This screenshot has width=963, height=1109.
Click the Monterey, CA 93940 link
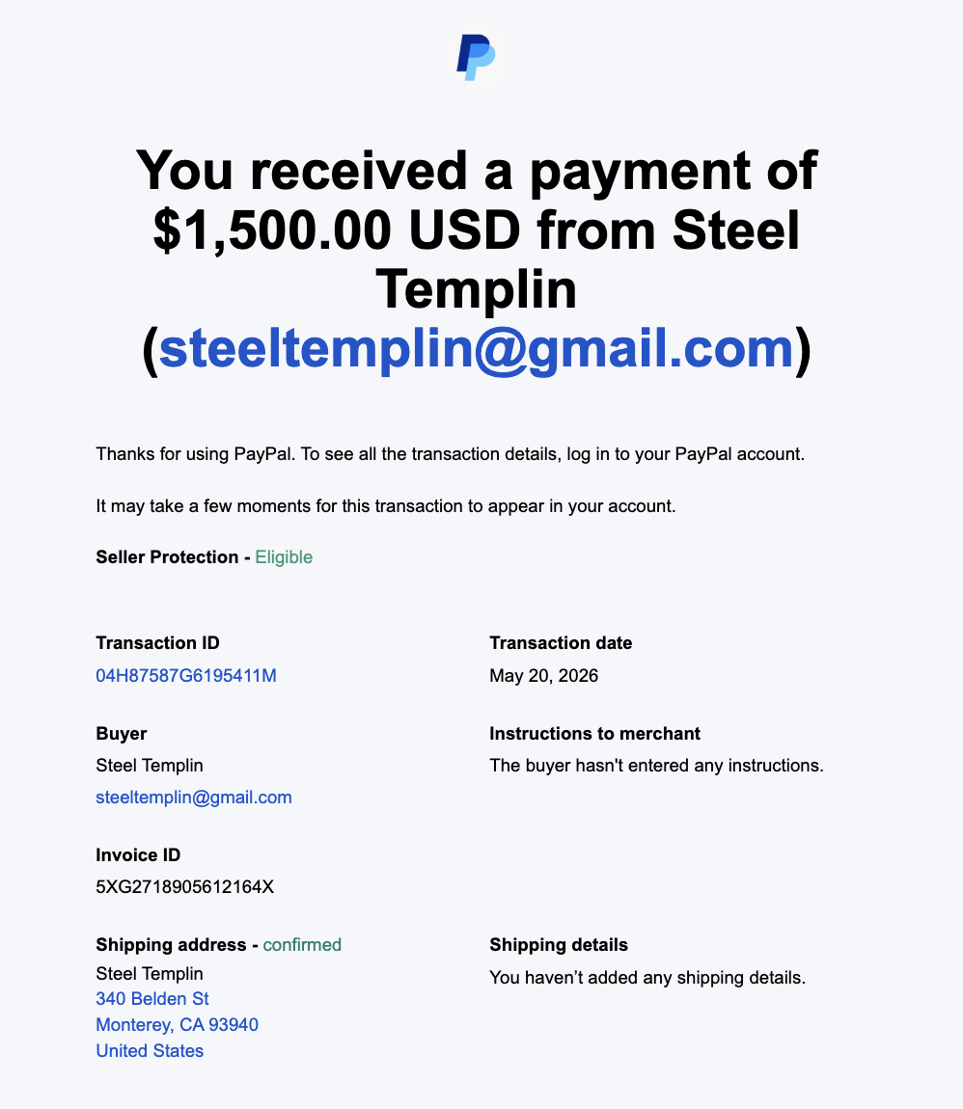coord(177,1025)
